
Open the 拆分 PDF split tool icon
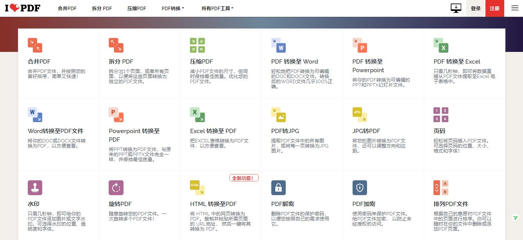[x=116, y=44]
